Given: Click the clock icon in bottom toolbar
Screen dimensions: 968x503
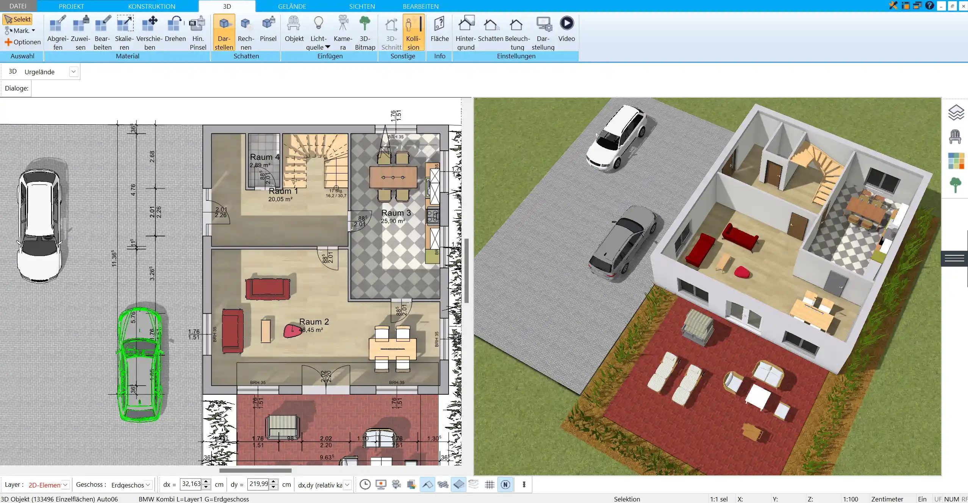Looking at the screenshot, I should (365, 484).
